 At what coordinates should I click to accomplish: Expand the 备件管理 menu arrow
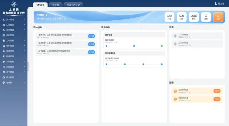point(24,30)
